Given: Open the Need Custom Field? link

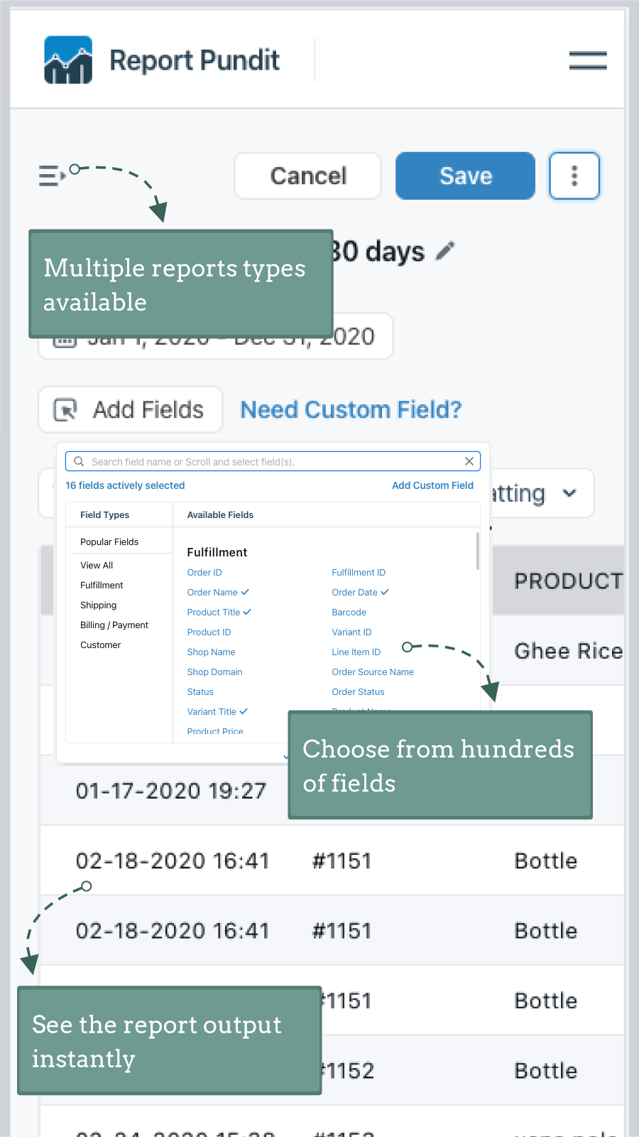Looking at the screenshot, I should (351, 410).
